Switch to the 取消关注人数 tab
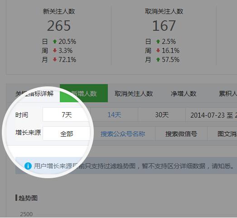Viewport: 237px width, 218px height. 134,94
